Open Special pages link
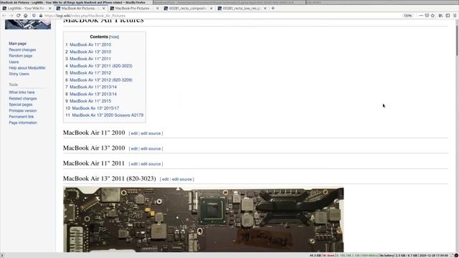Screen dimensions: 459x258 21,105
